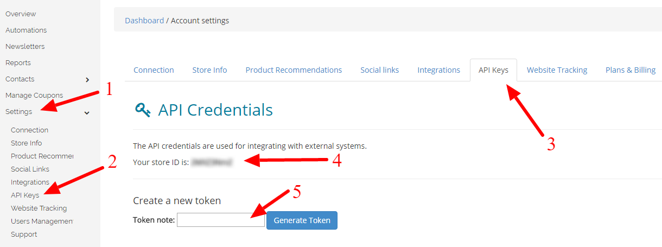Image resolution: width=662 pixels, height=247 pixels.
Task: Open Support in the Settings submenu
Action: point(24,234)
